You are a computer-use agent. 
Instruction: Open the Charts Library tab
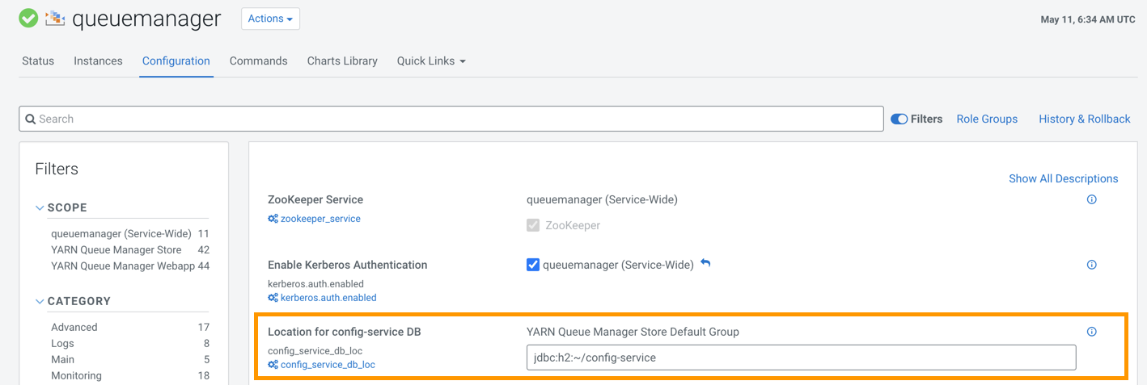click(x=342, y=61)
